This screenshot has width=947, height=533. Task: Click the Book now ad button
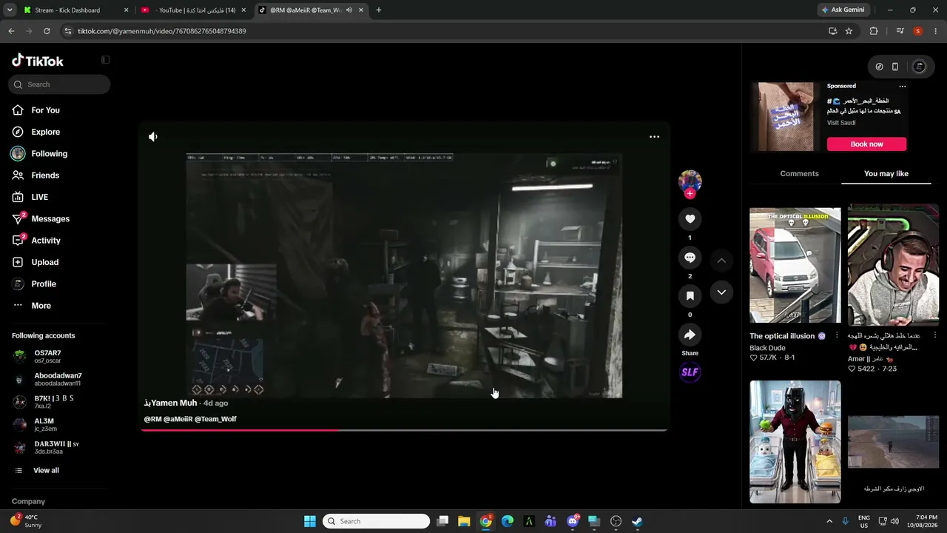tap(866, 144)
